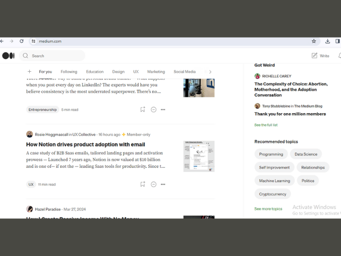The width and height of the screenshot is (341, 256).
Task: Show more topic tabs with chevron
Action: coord(210,72)
